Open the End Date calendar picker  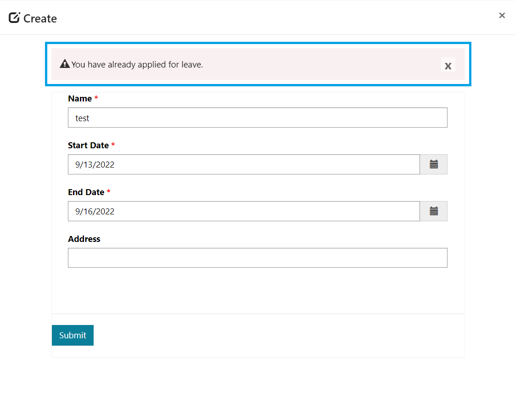pyautogui.click(x=433, y=211)
